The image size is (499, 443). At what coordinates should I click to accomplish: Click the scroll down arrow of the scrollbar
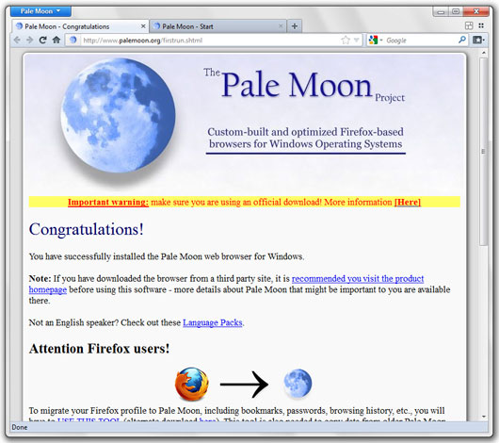(x=484, y=417)
